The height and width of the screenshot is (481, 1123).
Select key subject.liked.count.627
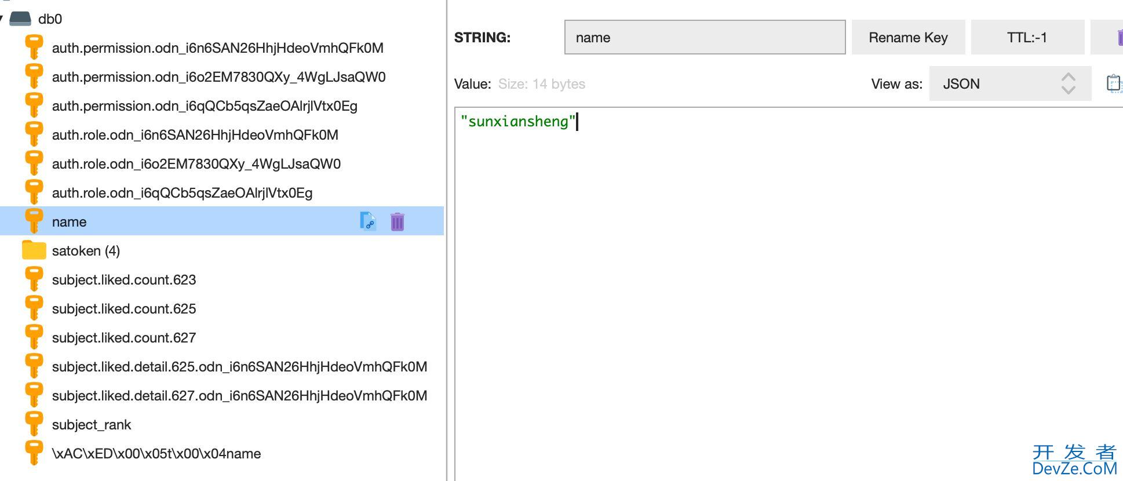[x=124, y=338]
